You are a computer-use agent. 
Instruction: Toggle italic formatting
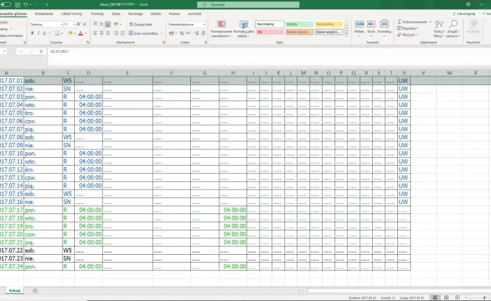tap(38, 33)
